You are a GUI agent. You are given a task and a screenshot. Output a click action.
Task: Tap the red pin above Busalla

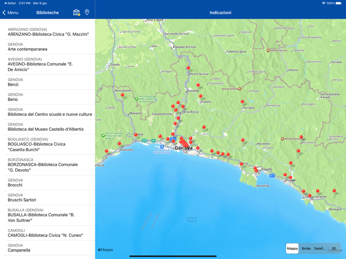pyautogui.click(x=198, y=85)
